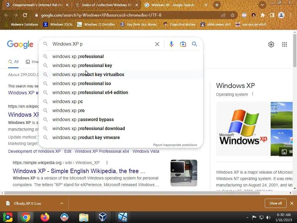View site information via the padlock icon
The height and width of the screenshot is (223, 297).
click(x=37, y=15)
